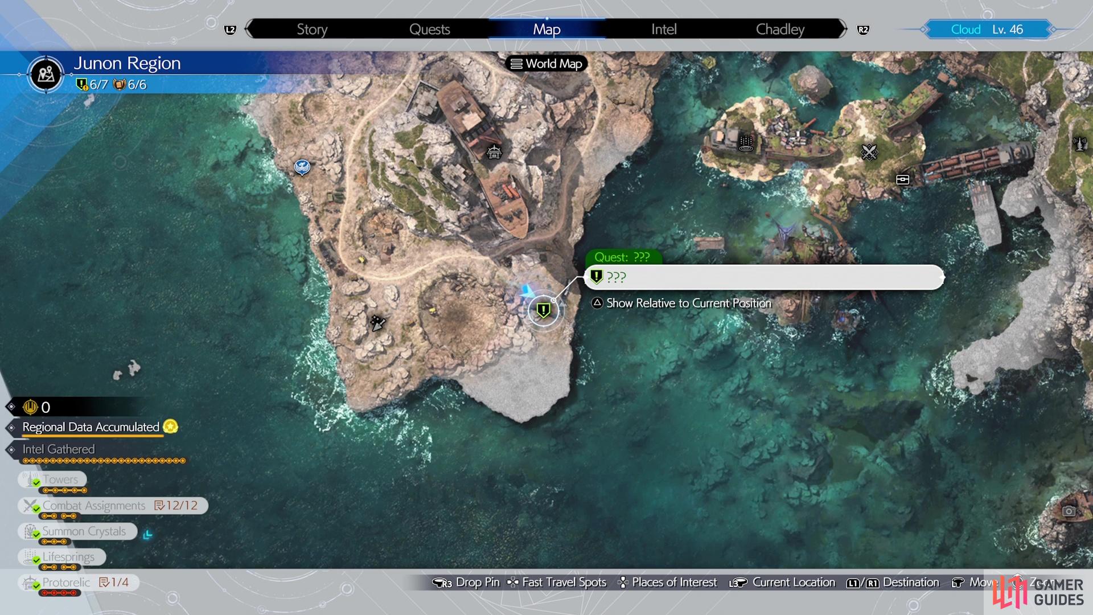Image resolution: width=1093 pixels, height=615 pixels.
Task: Open the Intel tab
Action: click(664, 29)
